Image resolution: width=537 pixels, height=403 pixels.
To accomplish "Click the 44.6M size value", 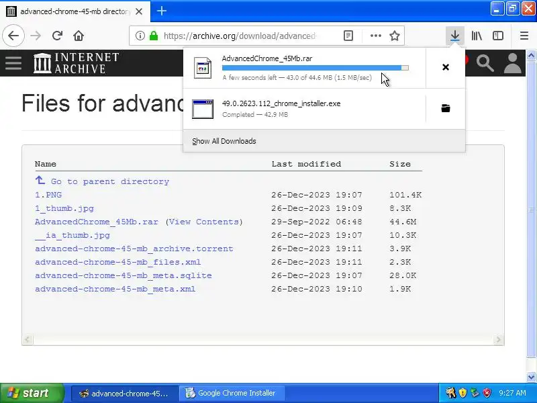I will click(x=403, y=222).
